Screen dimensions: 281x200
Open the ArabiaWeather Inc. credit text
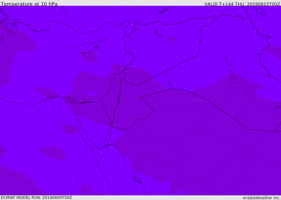click(x=262, y=198)
